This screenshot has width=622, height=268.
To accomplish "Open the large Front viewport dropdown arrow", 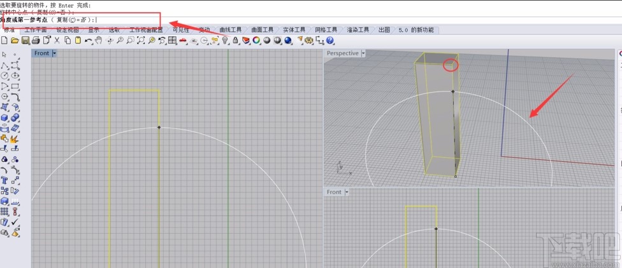I will click(x=54, y=53).
